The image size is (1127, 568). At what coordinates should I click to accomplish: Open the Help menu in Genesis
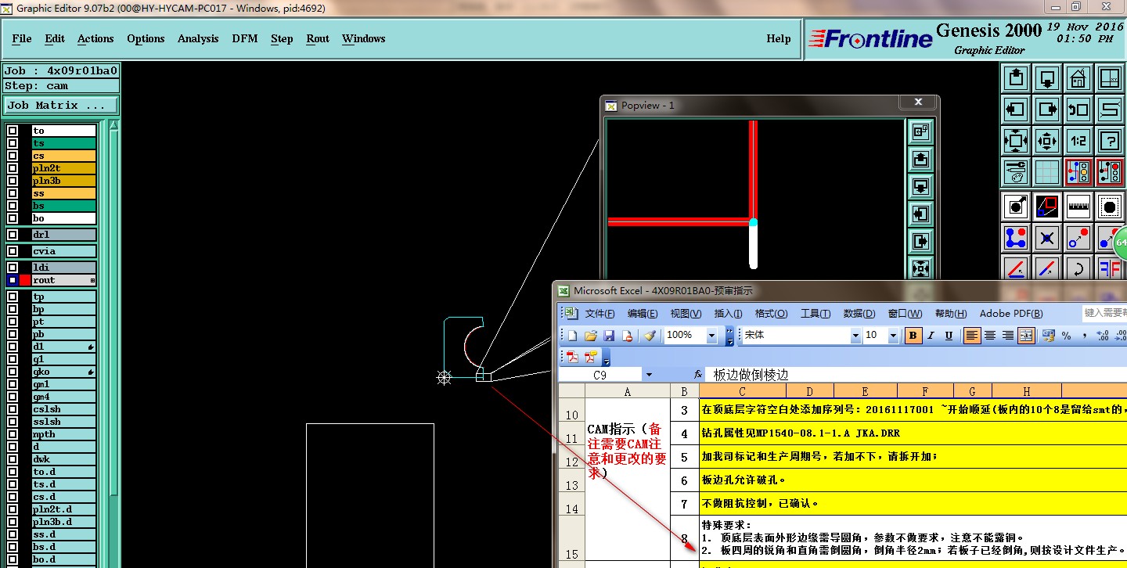click(x=779, y=38)
